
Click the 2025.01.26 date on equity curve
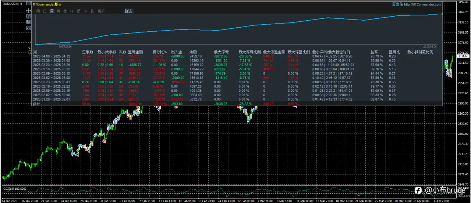point(65,46)
